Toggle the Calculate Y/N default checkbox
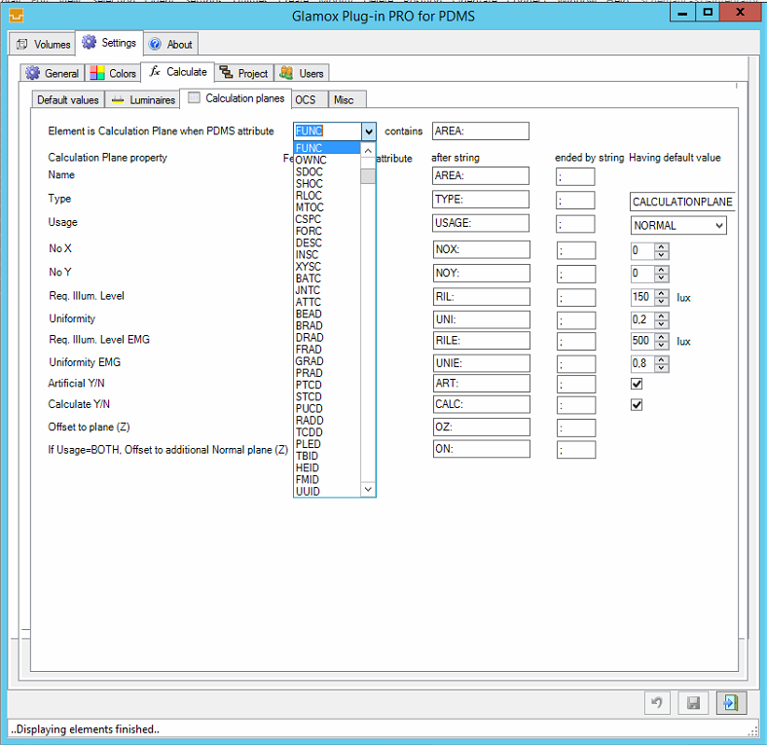The height and width of the screenshot is (745, 767). tap(637, 405)
